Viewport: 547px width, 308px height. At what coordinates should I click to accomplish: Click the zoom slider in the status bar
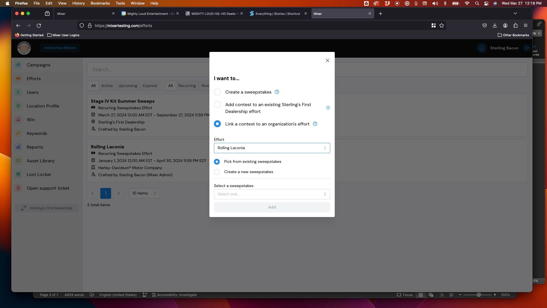(479, 295)
